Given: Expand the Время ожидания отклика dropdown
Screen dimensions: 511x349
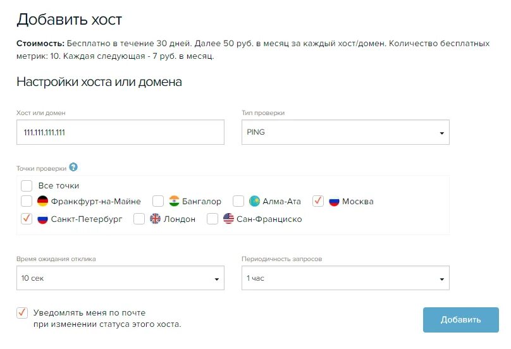Looking at the screenshot, I should pyautogui.click(x=120, y=278).
